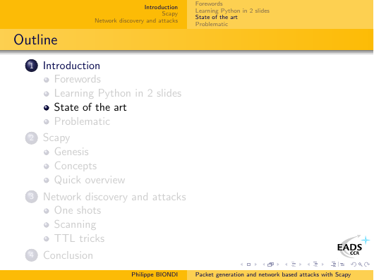Click section number 2 bullet for Scapy
The width and height of the screenshot is (374, 280).
click(x=32, y=138)
